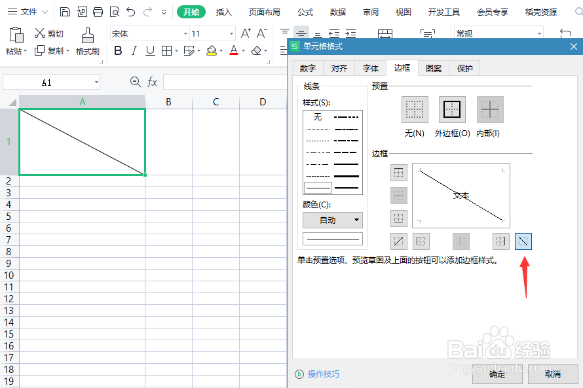
Task: Apply the outer border preset 外边框
Action: coord(452,110)
